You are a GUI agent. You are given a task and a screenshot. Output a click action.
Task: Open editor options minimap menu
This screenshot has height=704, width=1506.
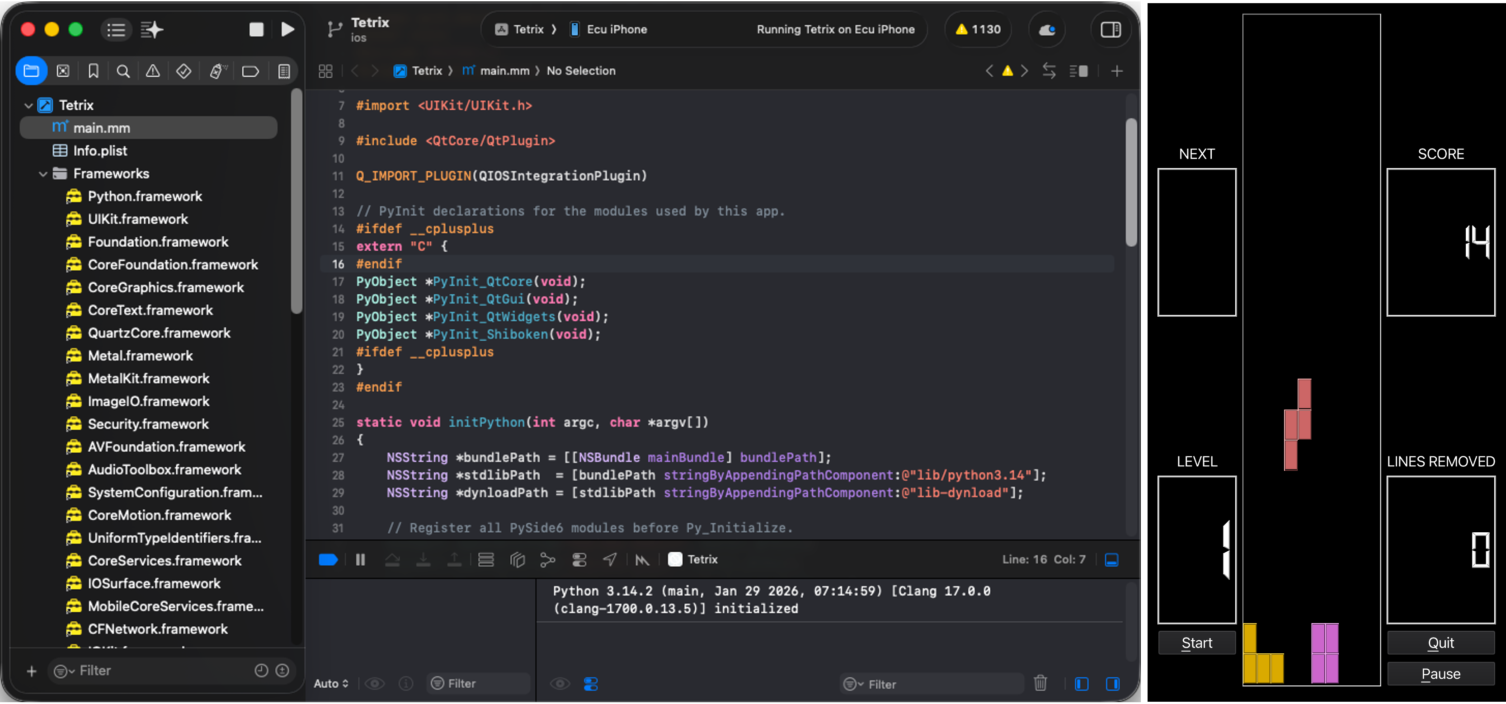point(1078,71)
